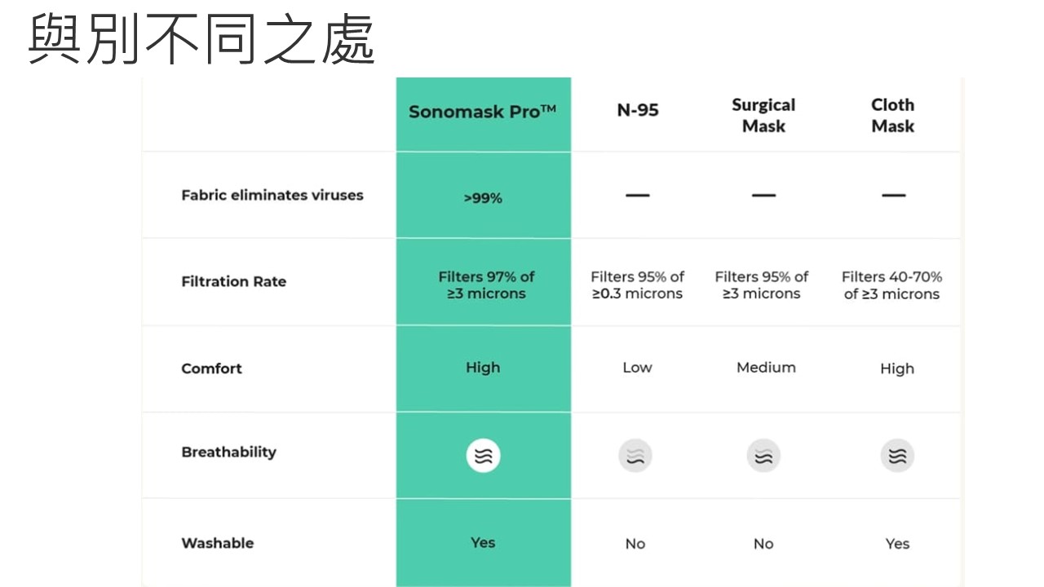This screenshot has width=1044, height=587.
Task: Select the Sonomask Pro column header
Action: point(482,113)
